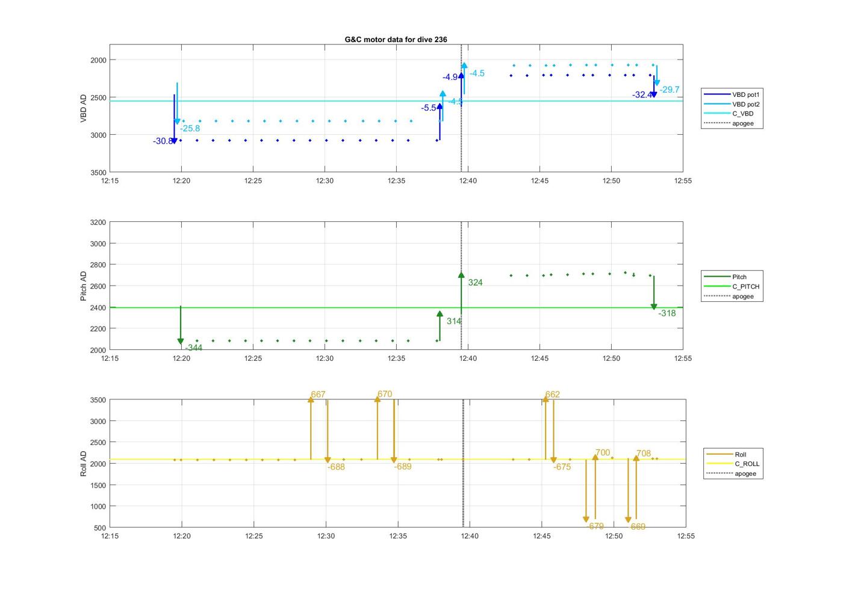Select 'VBD pot2' legend entry

click(732, 104)
